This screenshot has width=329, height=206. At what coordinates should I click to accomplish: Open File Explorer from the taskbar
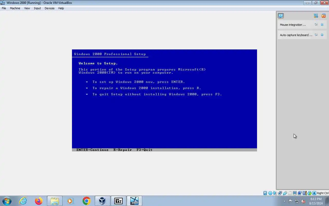point(55,201)
